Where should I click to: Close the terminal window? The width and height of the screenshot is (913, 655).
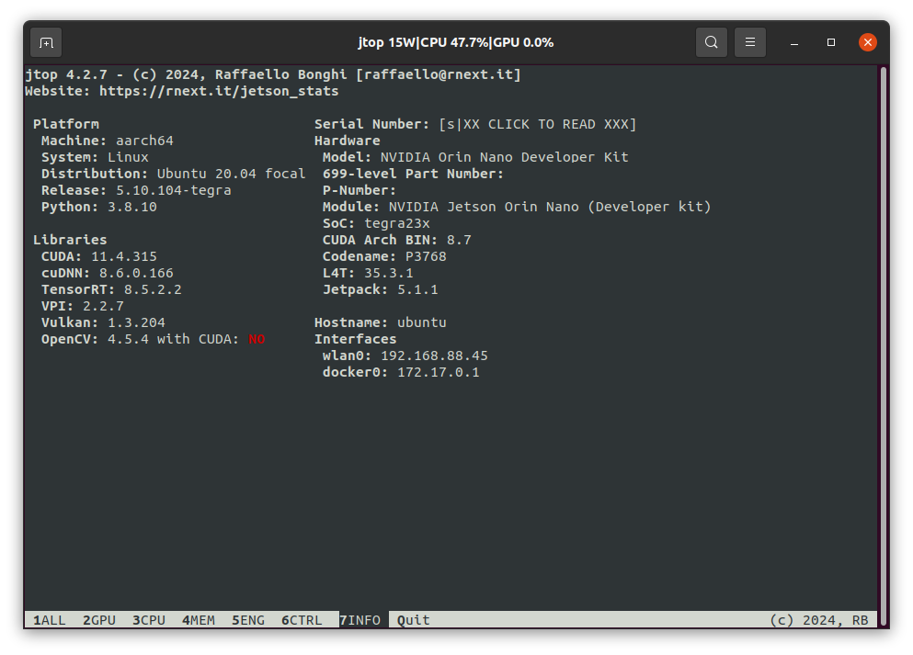868,42
